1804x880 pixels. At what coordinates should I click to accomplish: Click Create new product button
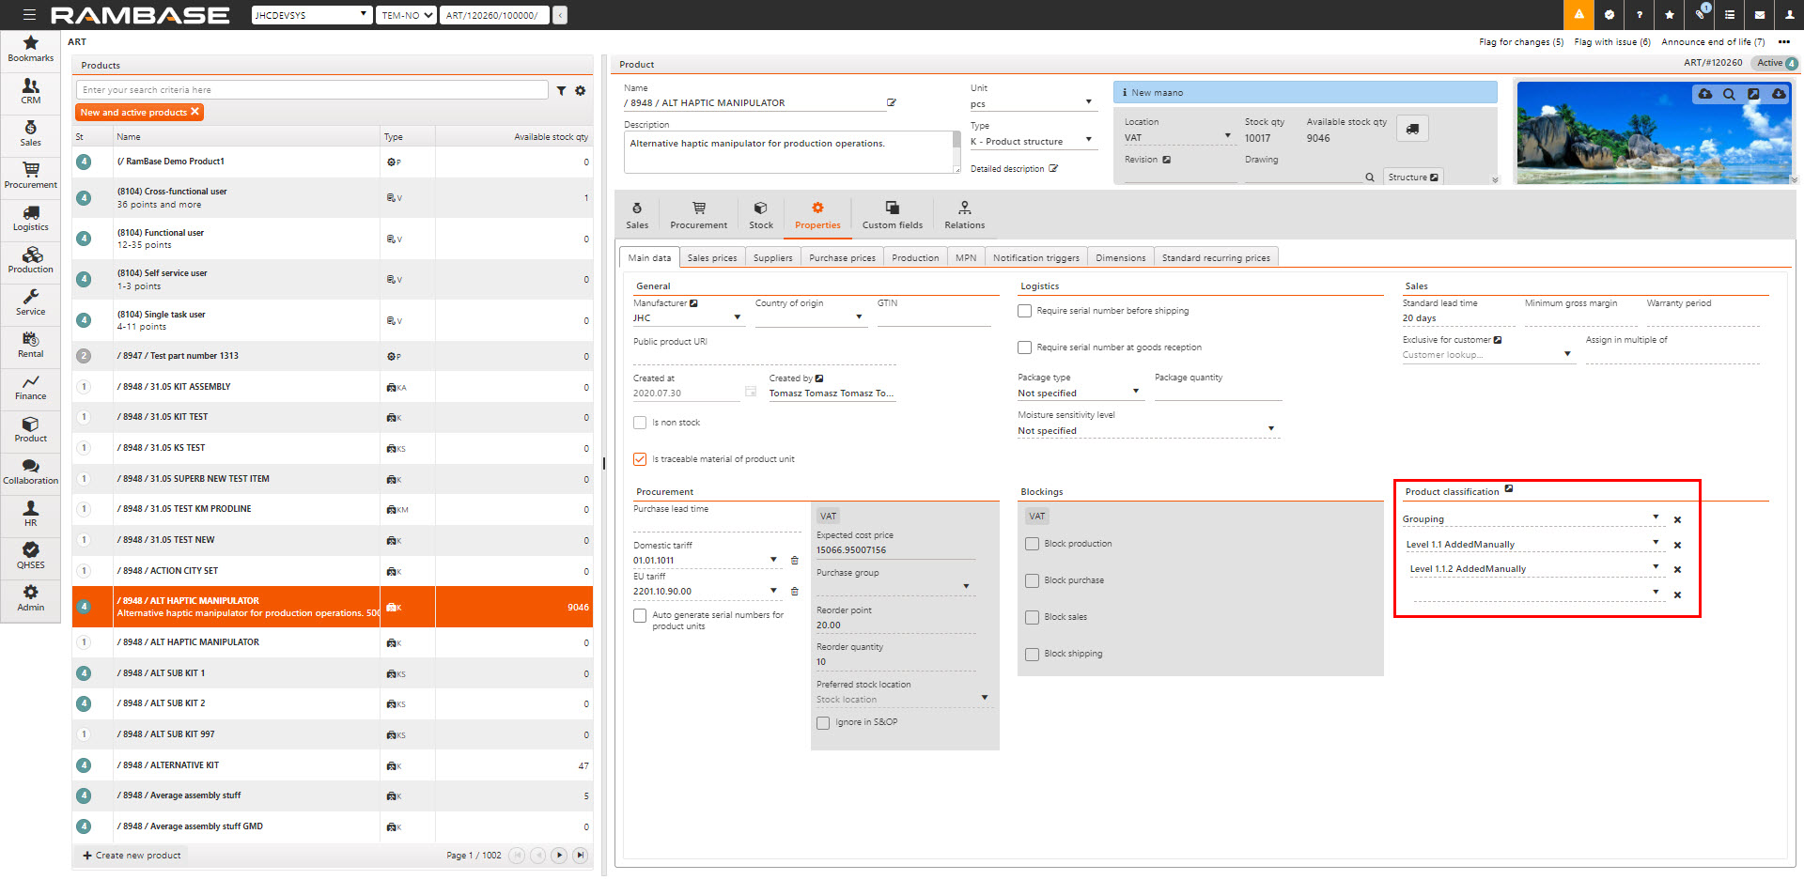point(132,856)
